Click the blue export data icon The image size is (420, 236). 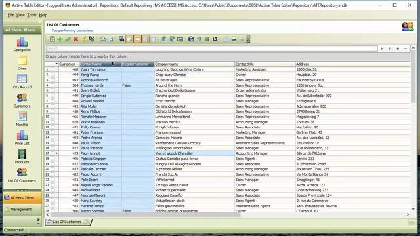click(x=164, y=39)
